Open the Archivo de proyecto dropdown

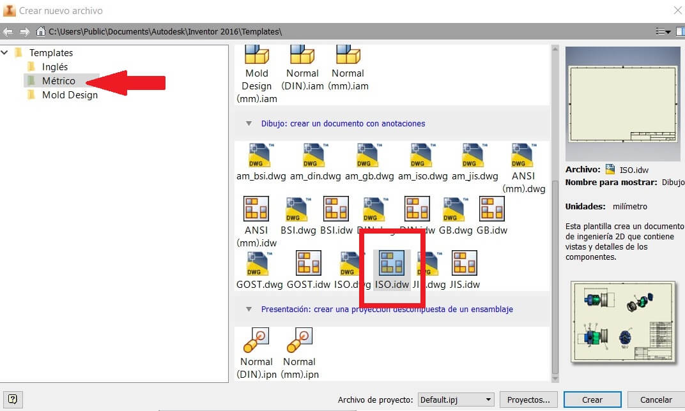(x=456, y=400)
